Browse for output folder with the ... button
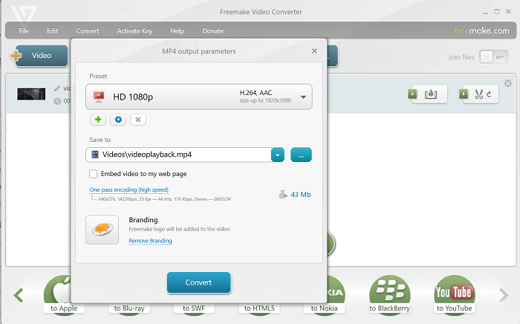 pyautogui.click(x=301, y=155)
